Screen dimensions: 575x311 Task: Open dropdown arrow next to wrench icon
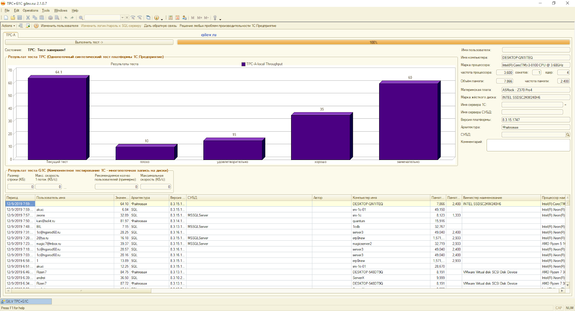pyautogui.click(x=220, y=19)
